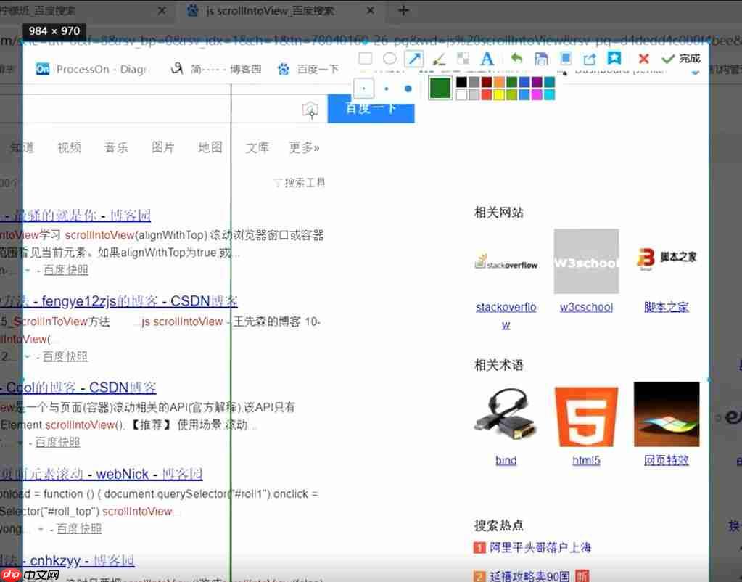Undo the last annotation
Viewport: 742px width, 582px height.
click(516, 58)
